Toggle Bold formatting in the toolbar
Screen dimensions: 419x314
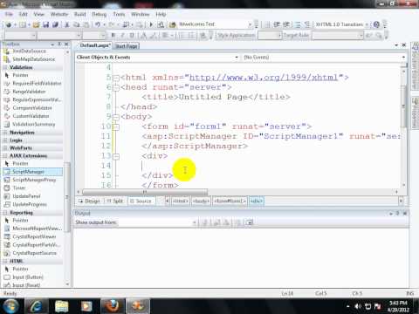click(x=113, y=35)
